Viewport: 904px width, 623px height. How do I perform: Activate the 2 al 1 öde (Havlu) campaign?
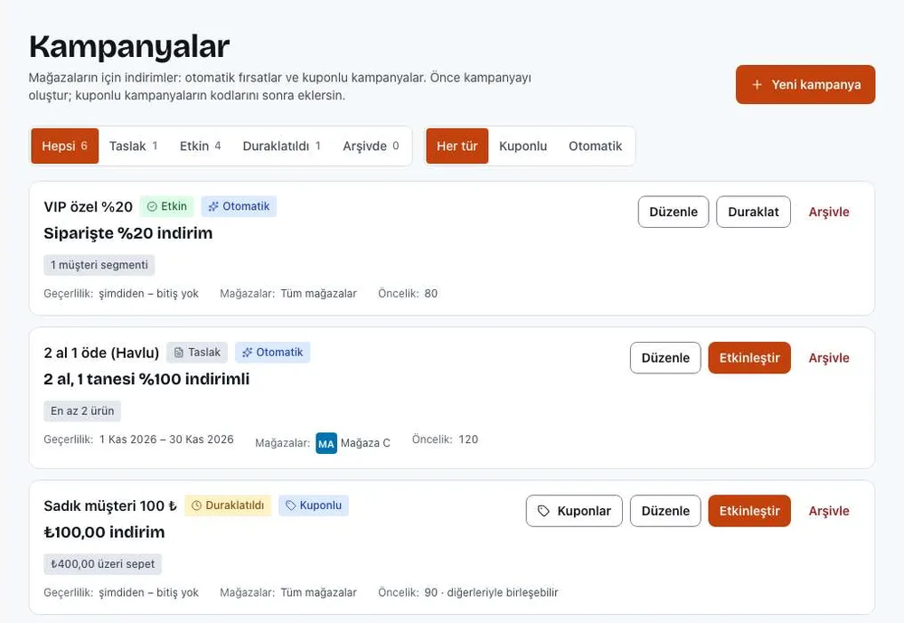(749, 358)
